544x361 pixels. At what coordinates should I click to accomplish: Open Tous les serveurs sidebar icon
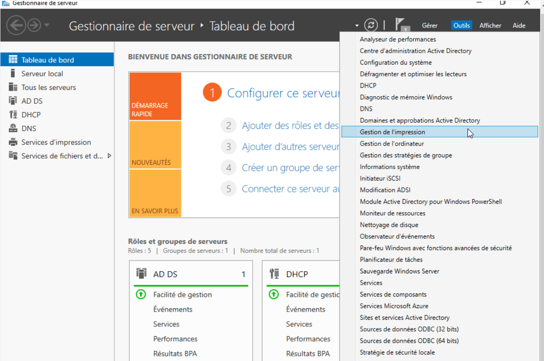(x=13, y=87)
